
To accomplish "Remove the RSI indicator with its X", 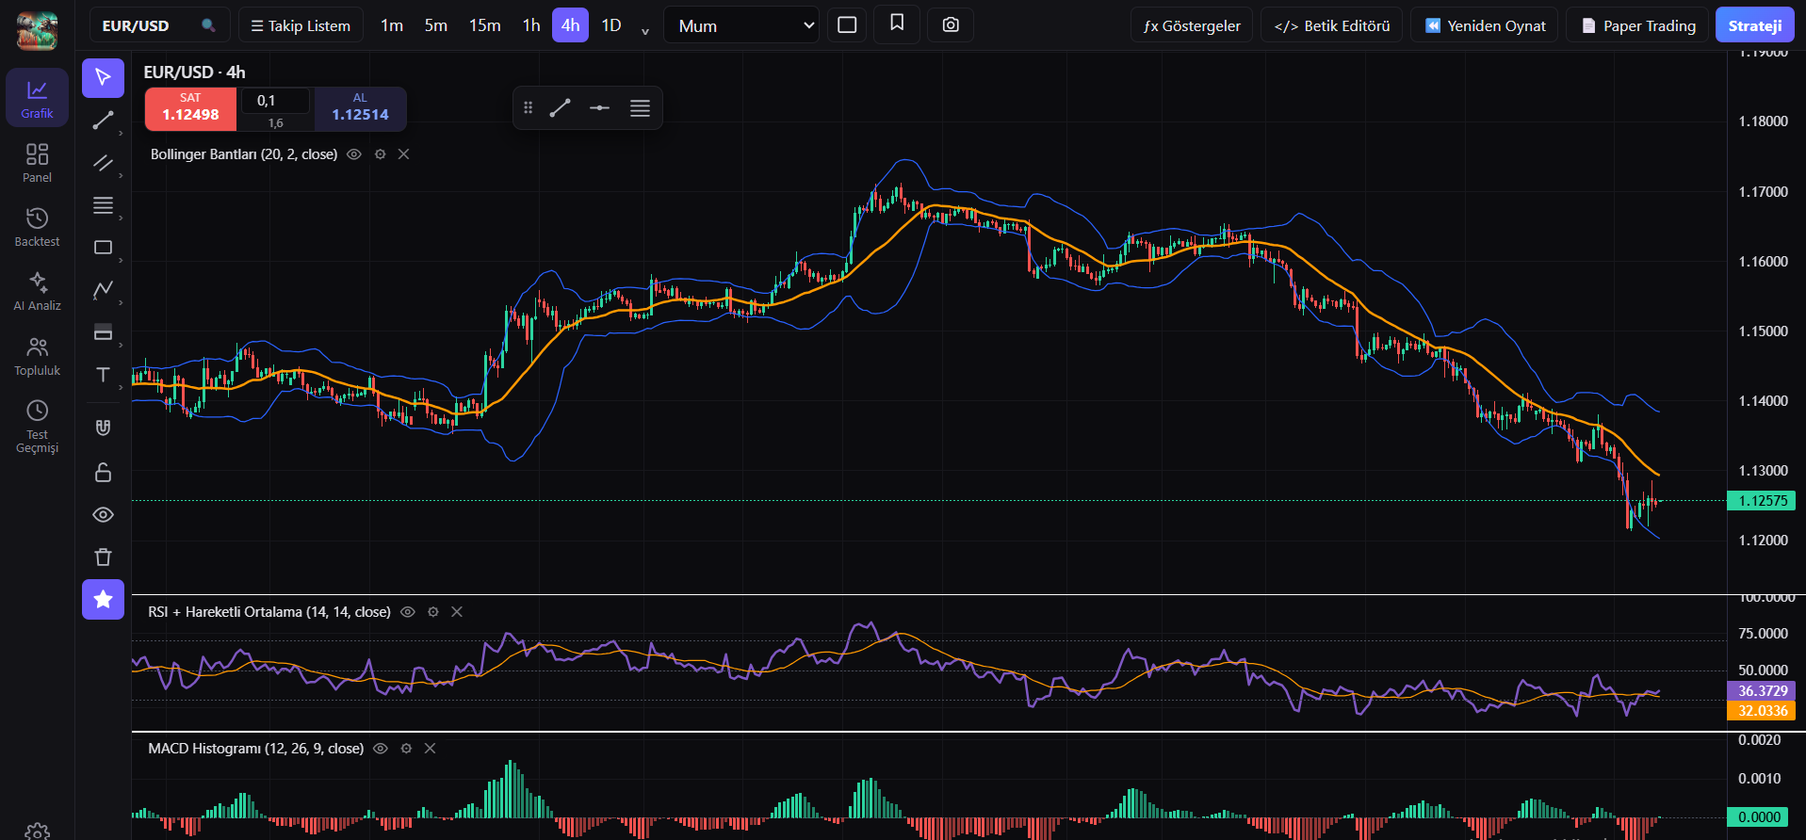I will click(457, 612).
